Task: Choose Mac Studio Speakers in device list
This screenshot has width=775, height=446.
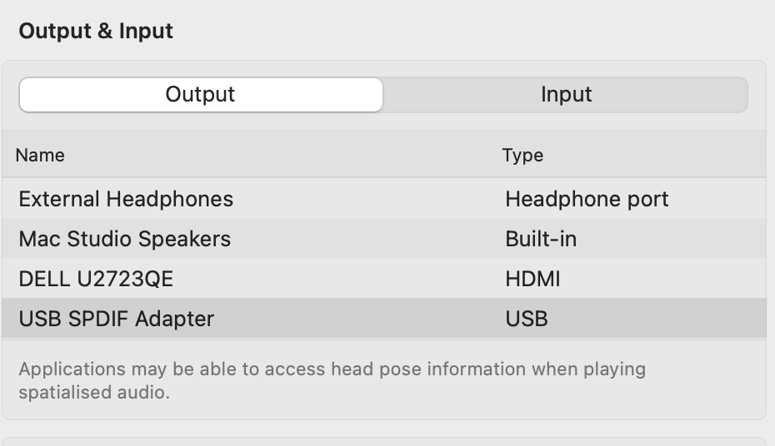Action: [125, 240]
